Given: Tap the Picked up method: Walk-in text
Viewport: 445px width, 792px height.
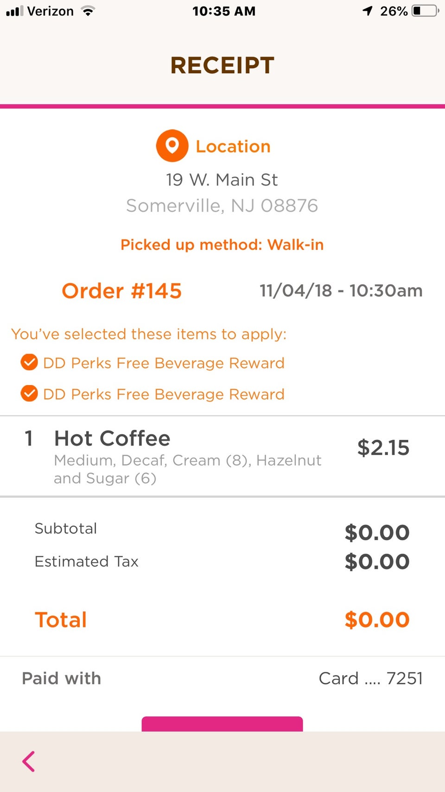Looking at the screenshot, I should tap(222, 245).
